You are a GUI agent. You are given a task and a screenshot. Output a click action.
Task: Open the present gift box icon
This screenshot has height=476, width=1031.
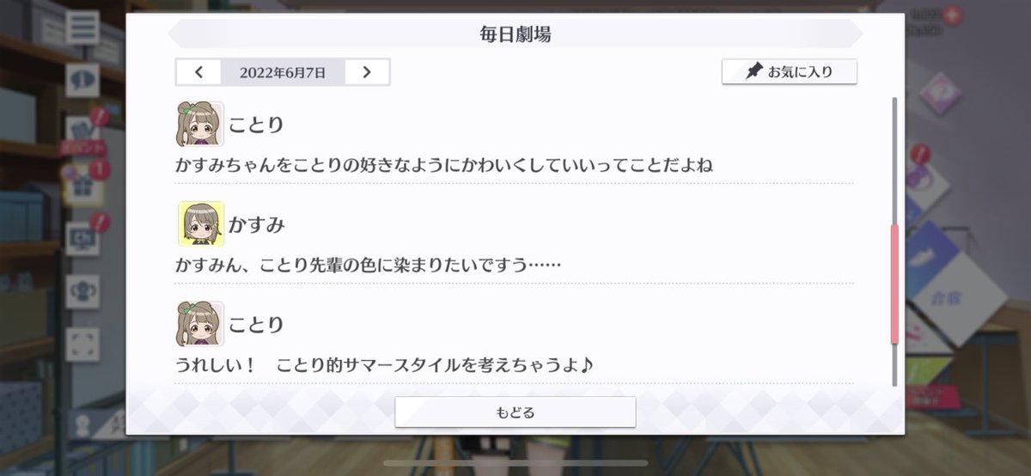(x=83, y=184)
